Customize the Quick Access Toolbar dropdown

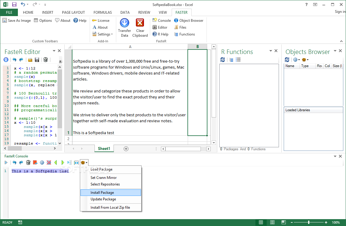[x=45, y=4]
